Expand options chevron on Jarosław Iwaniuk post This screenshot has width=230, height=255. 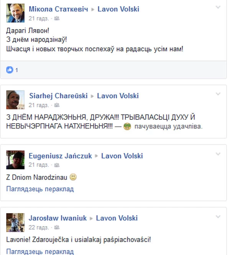tap(218, 217)
